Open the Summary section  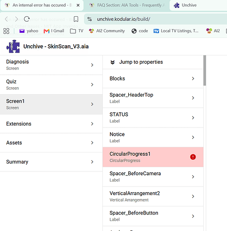(x=51, y=162)
